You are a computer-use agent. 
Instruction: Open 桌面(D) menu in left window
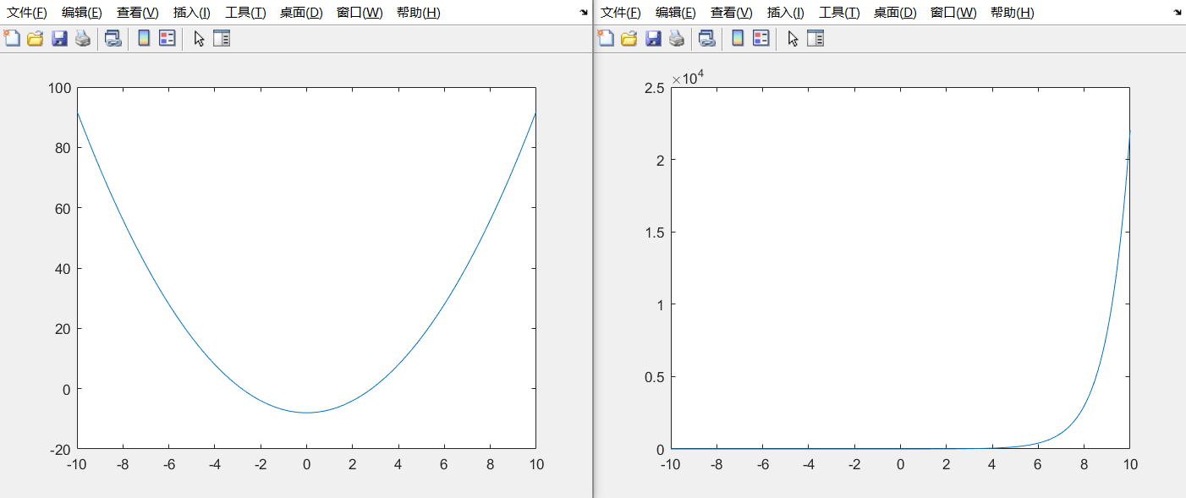click(301, 13)
